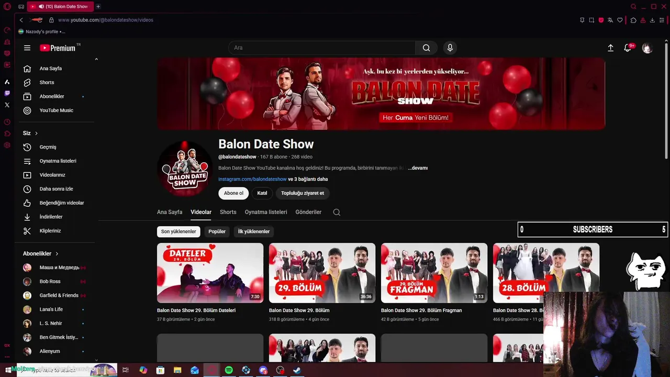670x377 pixels.
Task: Open the 'Balon Date Show 29. Bölüm' video title
Action: pos(299,311)
